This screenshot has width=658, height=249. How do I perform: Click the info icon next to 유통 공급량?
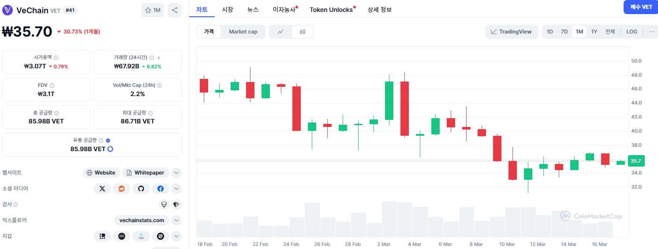pos(101,141)
